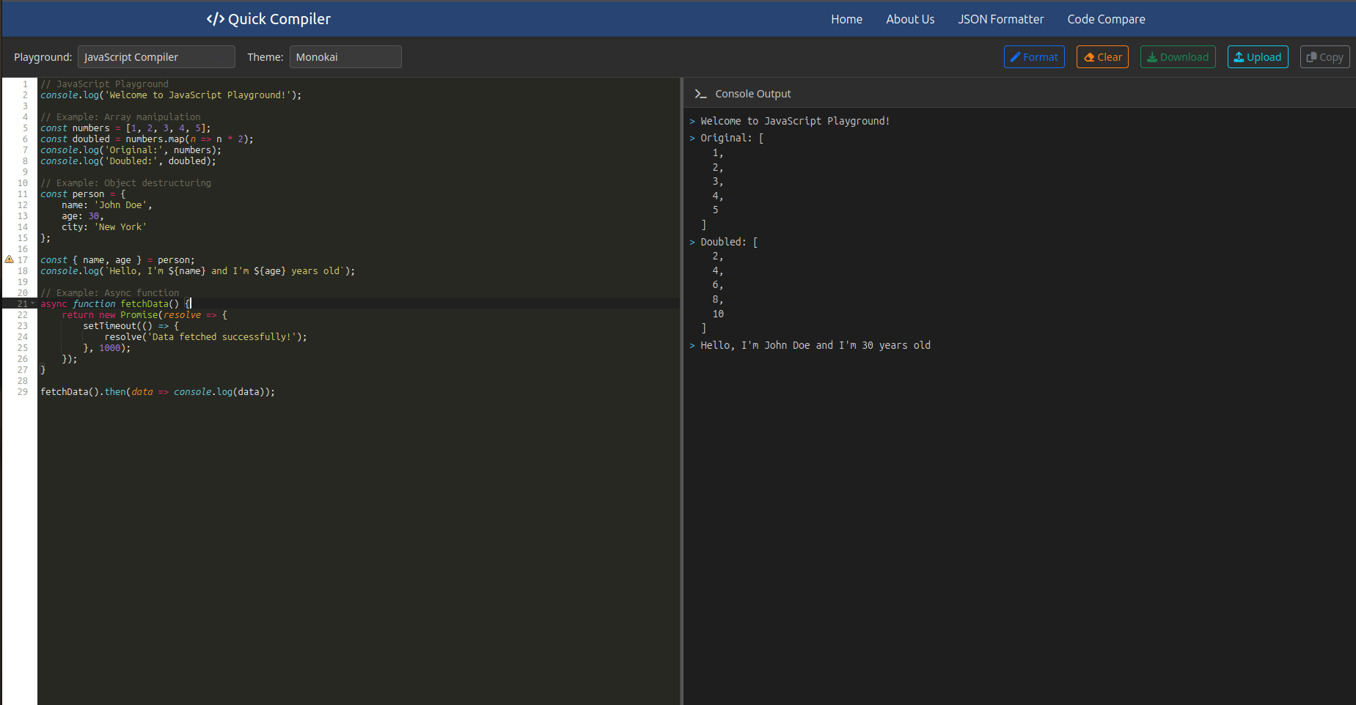Upload a code file
1356x705 pixels.
click(1257, 57)
